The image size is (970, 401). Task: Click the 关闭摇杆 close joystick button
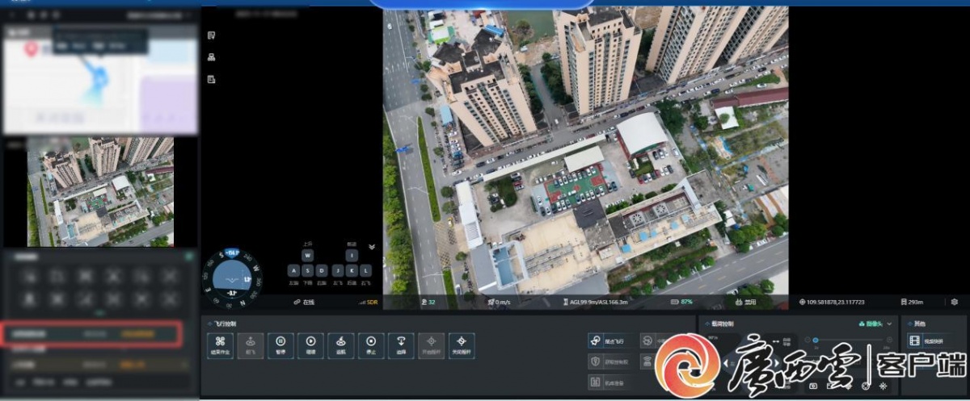pyautogui.click(x=462, y=345)
